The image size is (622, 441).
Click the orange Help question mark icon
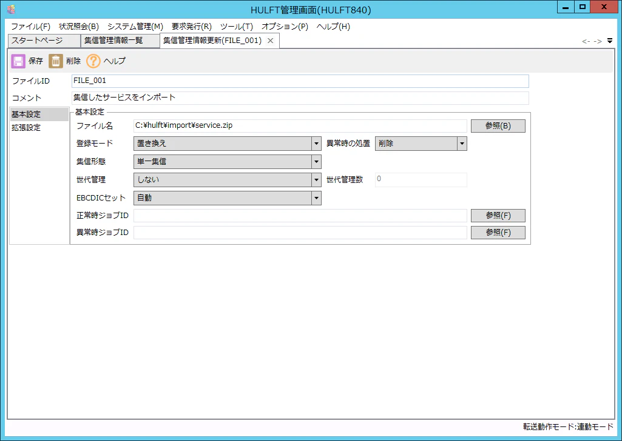pyautogui.click(x=93, y=61)
